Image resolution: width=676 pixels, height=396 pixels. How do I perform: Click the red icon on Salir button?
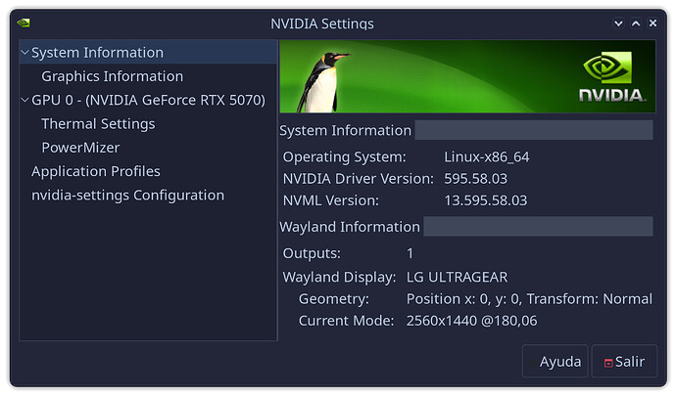pos(607,363)
